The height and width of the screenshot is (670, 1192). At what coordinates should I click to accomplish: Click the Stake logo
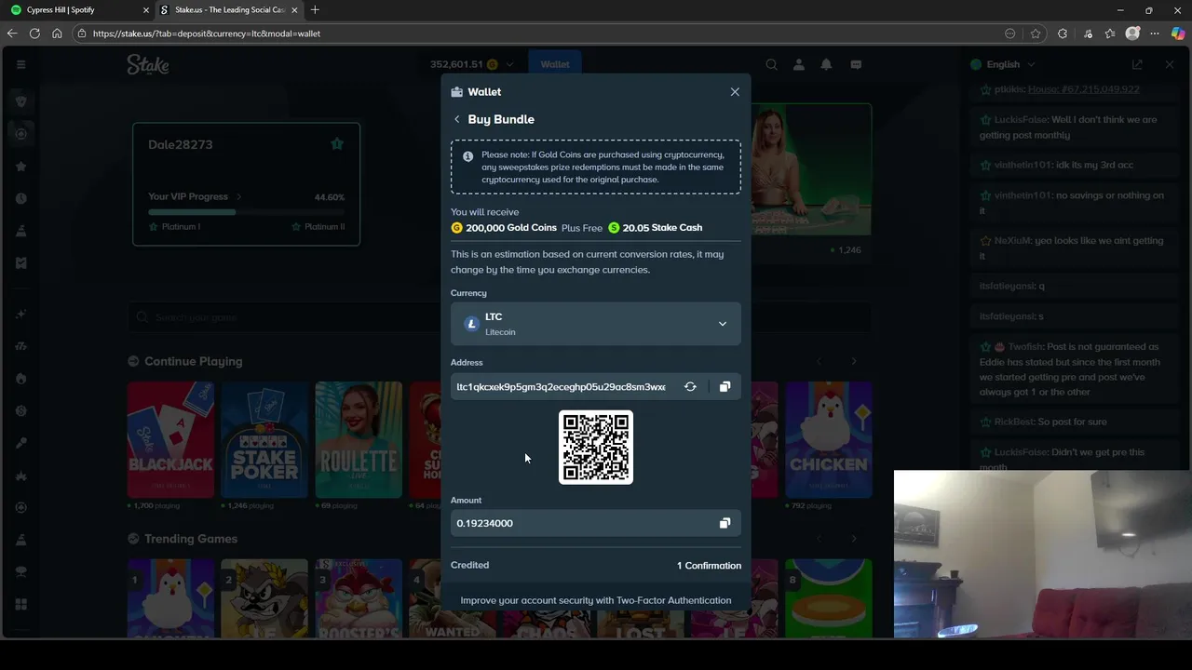(x=148, y=64)
